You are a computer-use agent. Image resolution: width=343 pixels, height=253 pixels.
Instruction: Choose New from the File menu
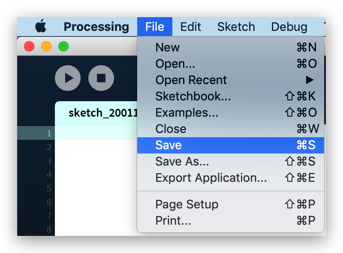[x=231, y=47]
